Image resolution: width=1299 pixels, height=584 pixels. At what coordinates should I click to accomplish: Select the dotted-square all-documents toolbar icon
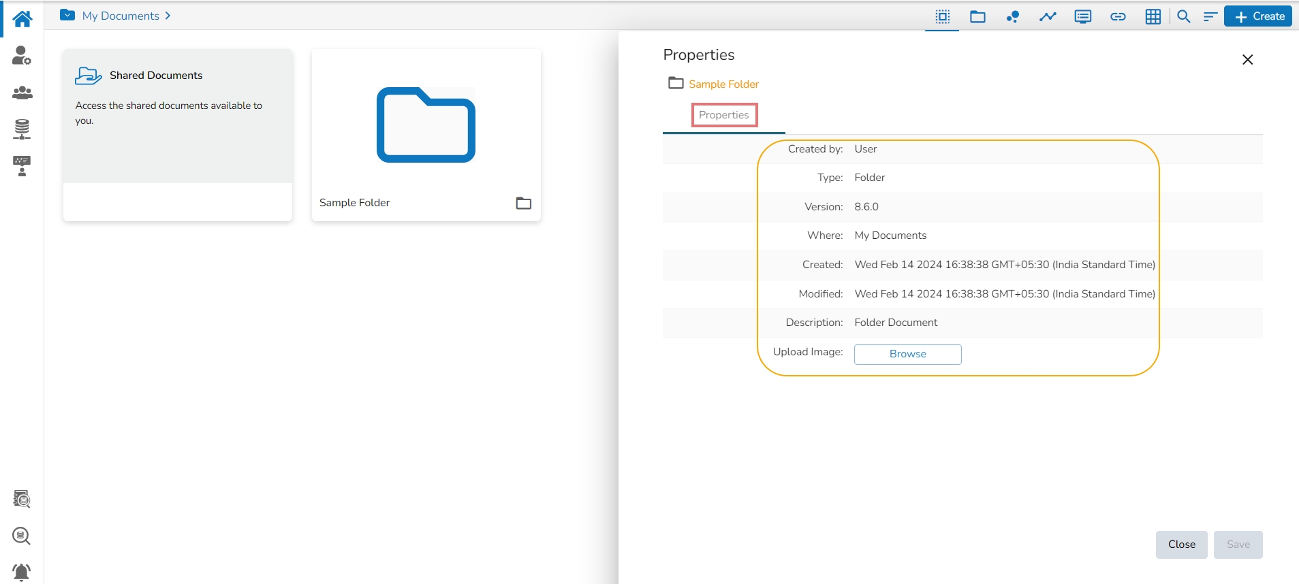(943, 16)
